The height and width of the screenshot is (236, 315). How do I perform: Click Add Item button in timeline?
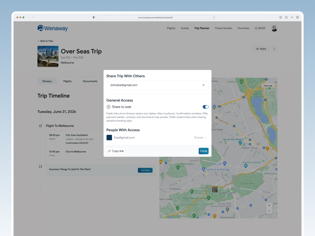145,170
